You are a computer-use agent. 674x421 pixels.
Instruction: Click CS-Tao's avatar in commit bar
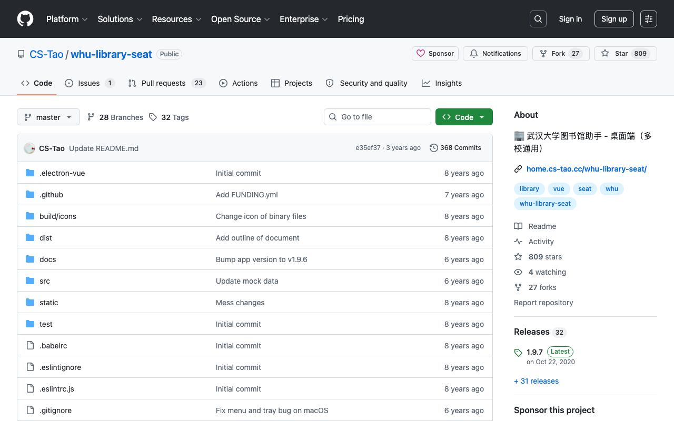[29, 148]
